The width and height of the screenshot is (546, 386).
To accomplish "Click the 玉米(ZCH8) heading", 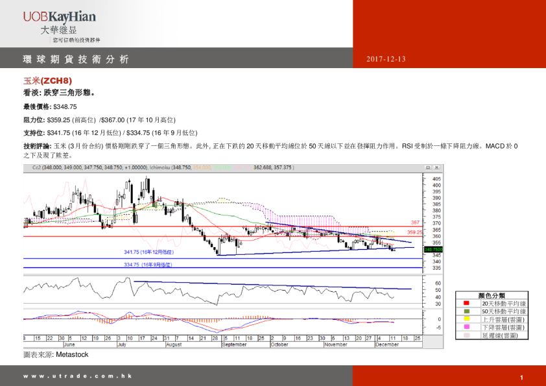I will (47, 81).
